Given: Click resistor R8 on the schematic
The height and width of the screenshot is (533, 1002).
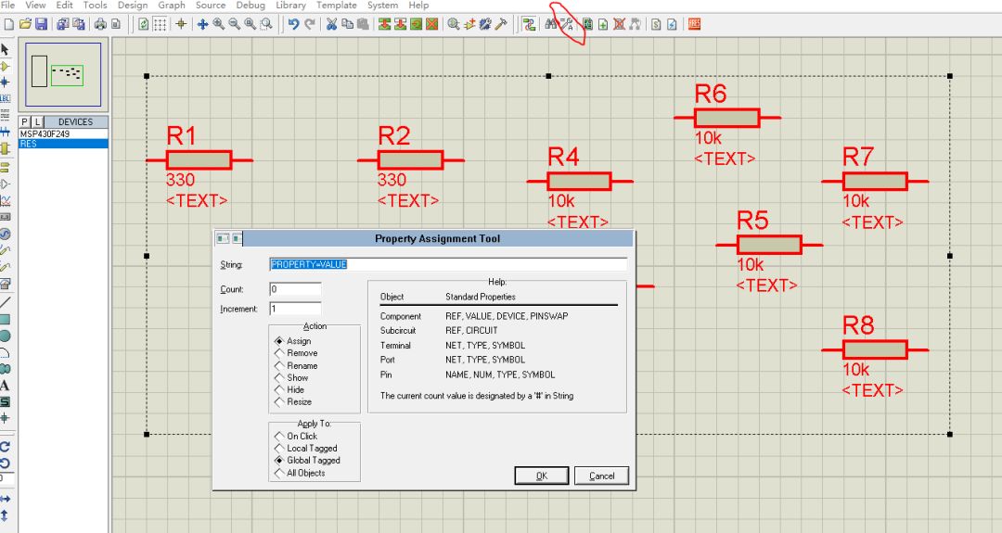Looking at the screenshot, I should 875,349.
